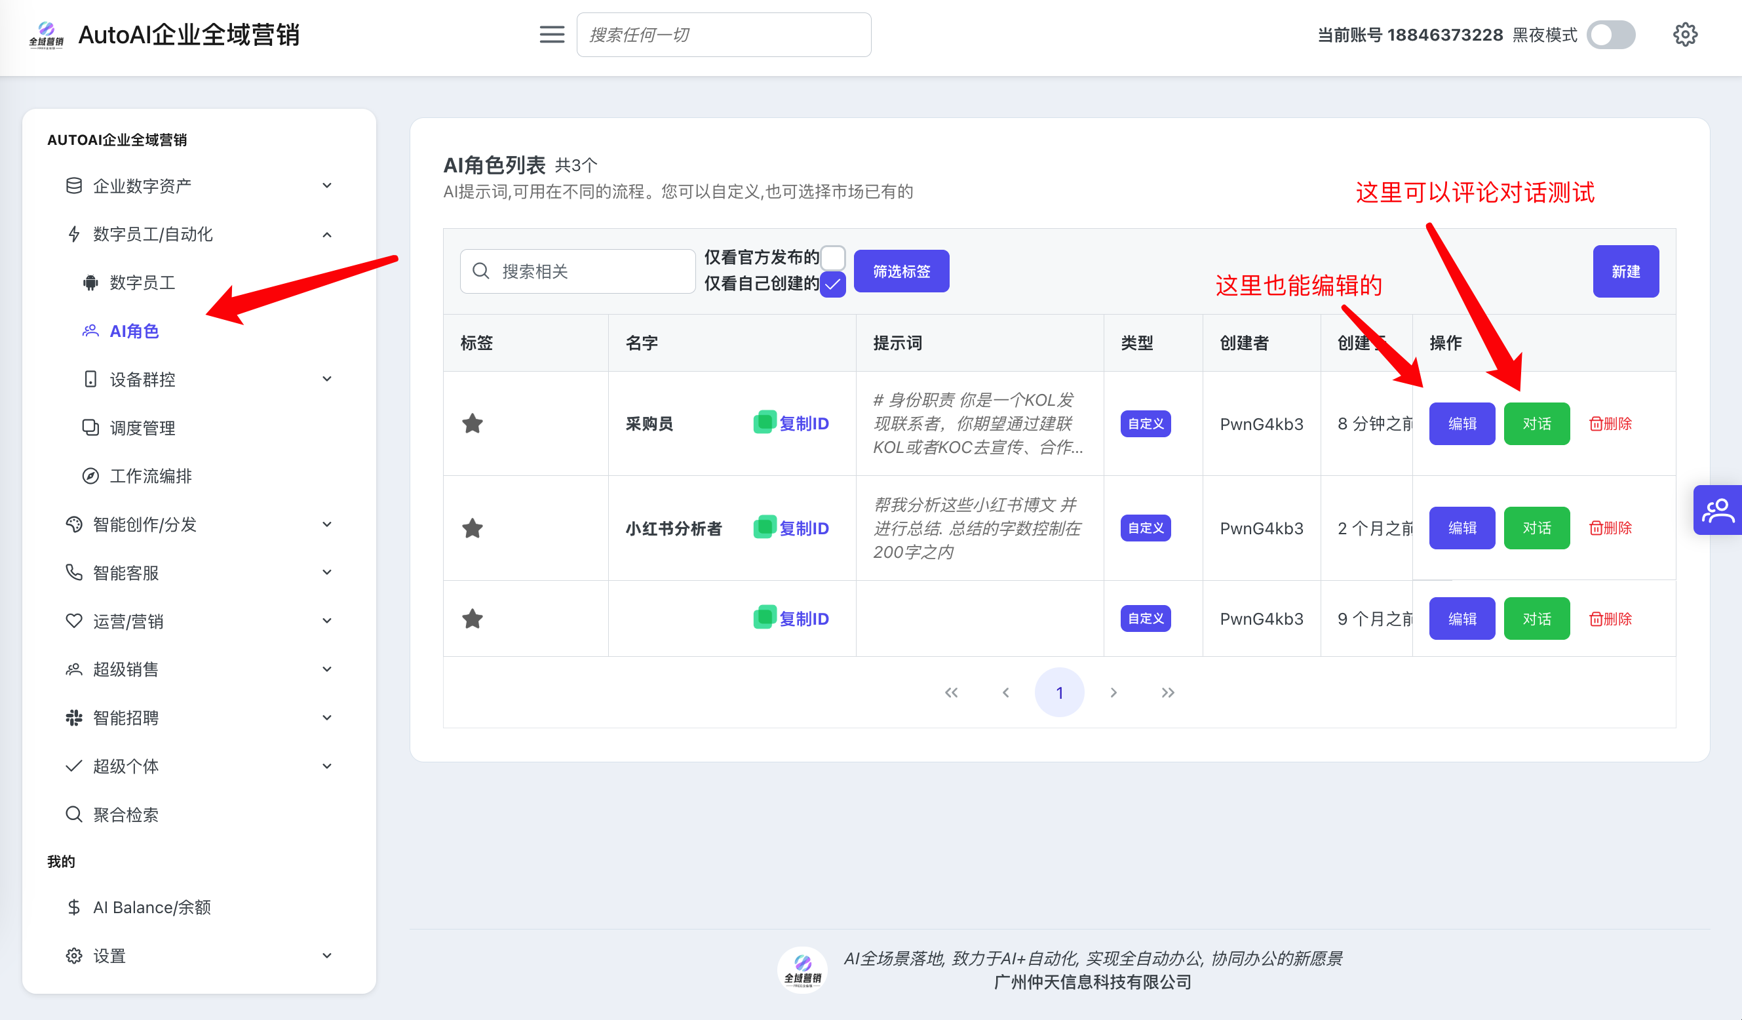The image size is (1742, 1020).
Task: Click the prompt text starting 帮我分析这些小红书博文
Action: pyautogui.click(x=977, y=528)
